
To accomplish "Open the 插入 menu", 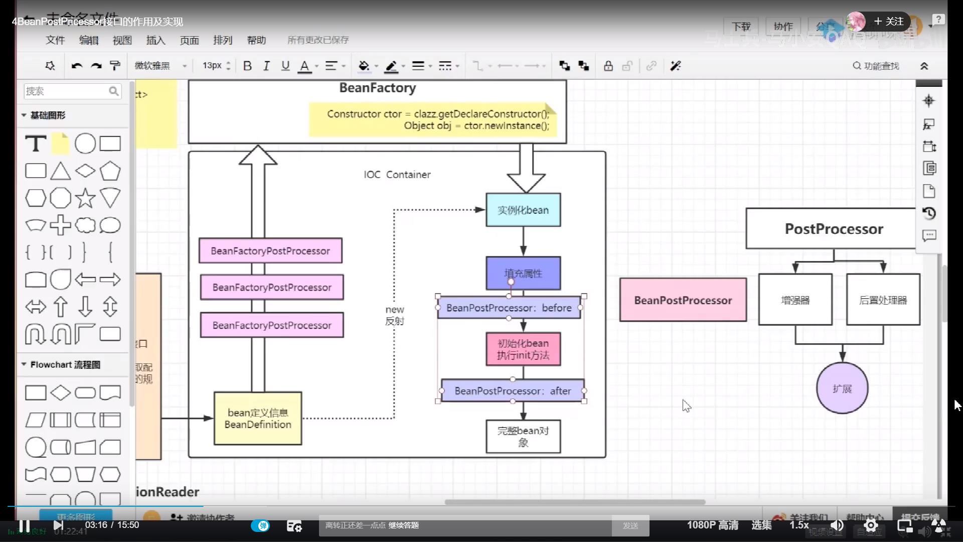I will [155, 40].
